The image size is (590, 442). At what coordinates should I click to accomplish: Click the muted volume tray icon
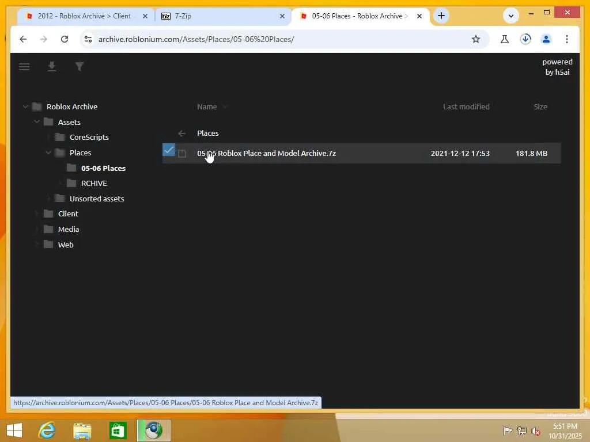click(535, 430)
